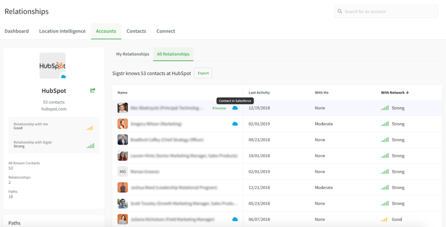Click green signal bars for Relationship with Sigstr
Screen dimensions: 446x227
(x=91, y=146)
